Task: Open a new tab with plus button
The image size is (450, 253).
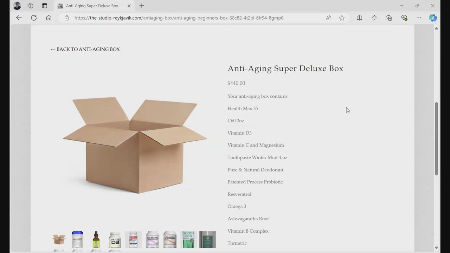Action: 142,6
